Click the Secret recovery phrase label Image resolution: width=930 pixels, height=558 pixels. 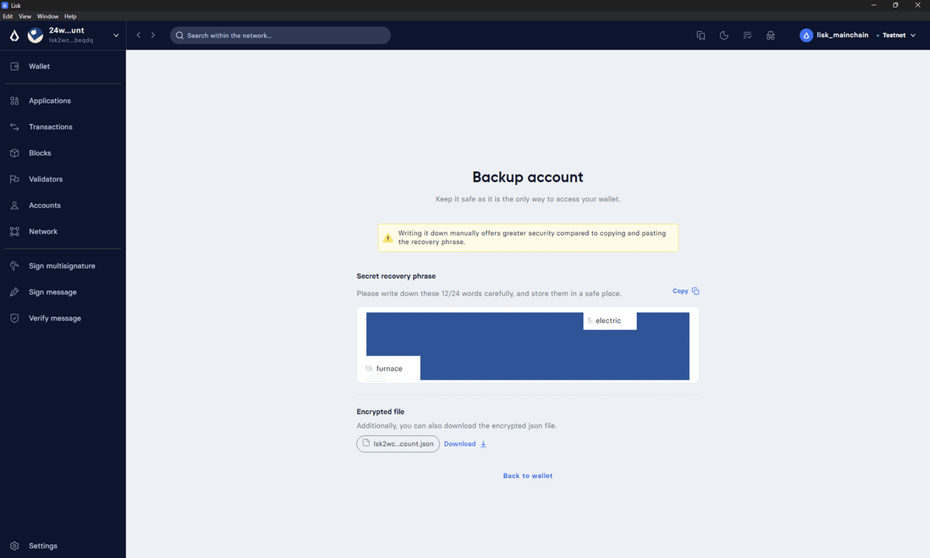point(396,276)
